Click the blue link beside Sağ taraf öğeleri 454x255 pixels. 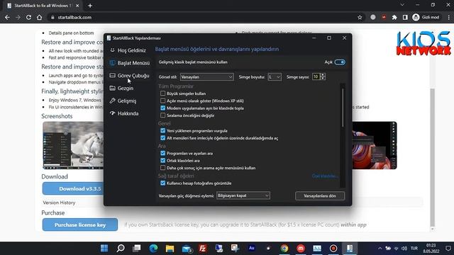click(325, 176)
